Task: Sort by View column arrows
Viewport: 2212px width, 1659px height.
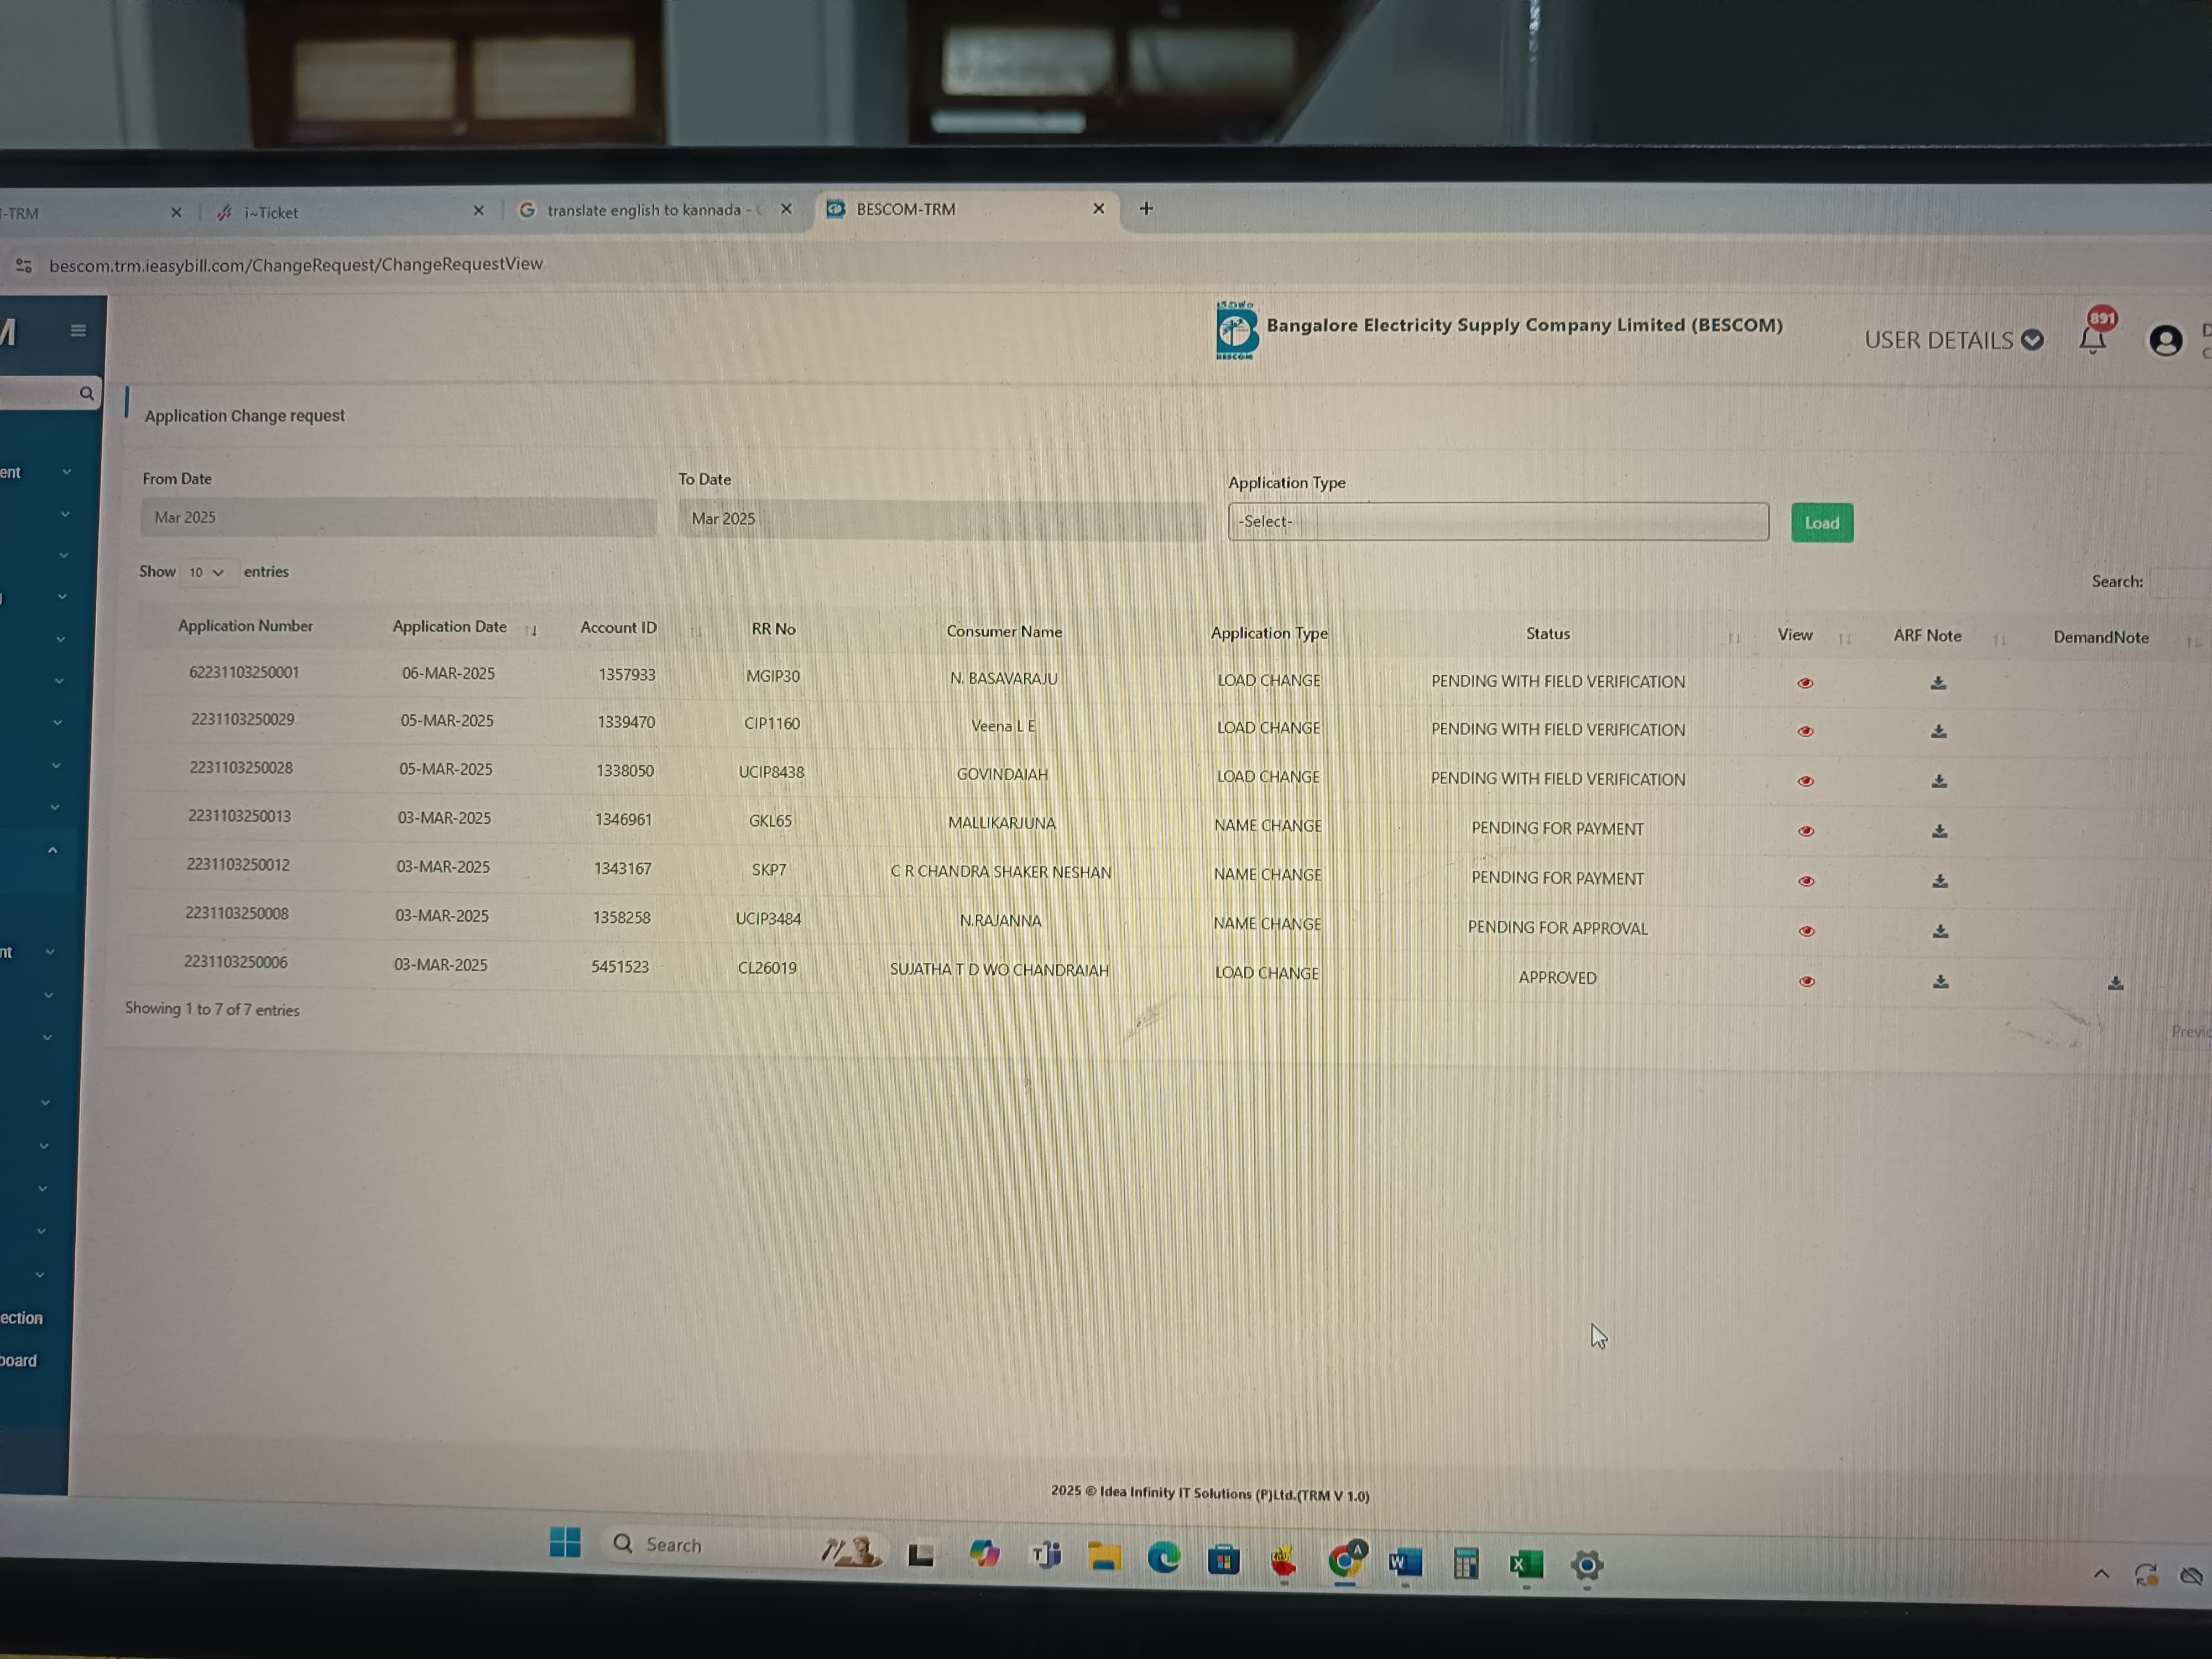Action: (x=1845, y=639)
